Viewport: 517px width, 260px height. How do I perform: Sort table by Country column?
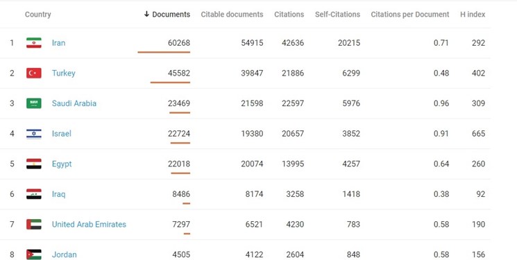[38, 15]
